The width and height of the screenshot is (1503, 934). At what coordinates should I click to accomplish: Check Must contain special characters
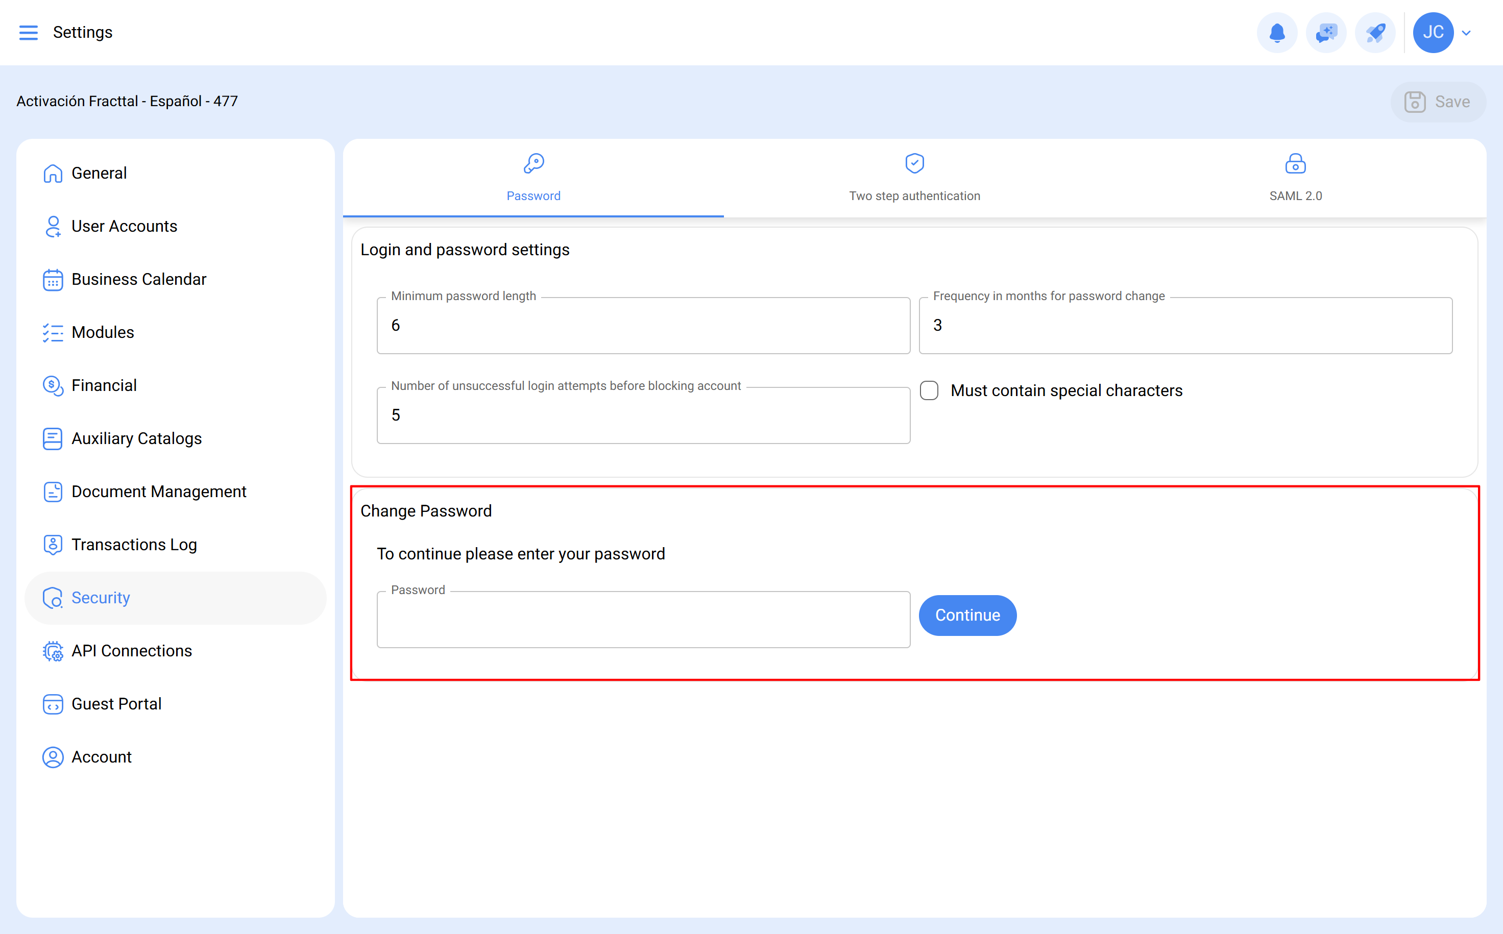[x=929, y=390]
